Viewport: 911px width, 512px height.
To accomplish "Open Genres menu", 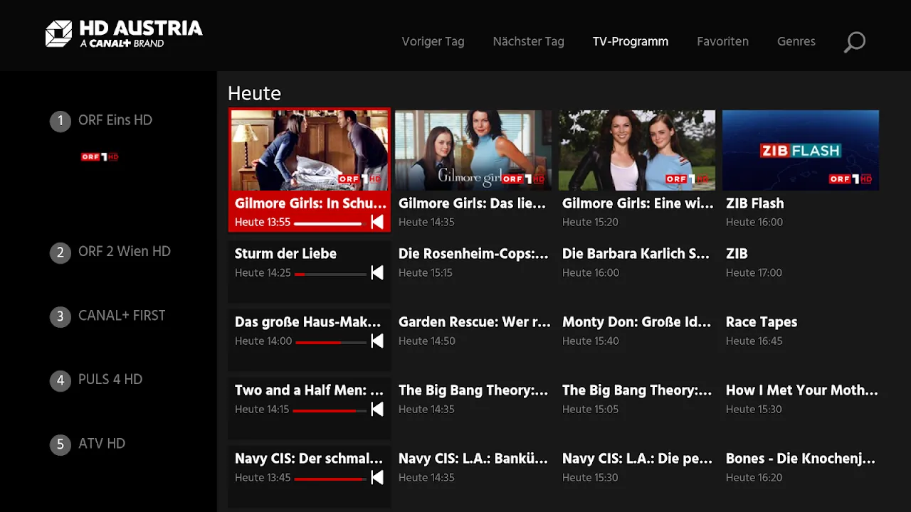I will 796,41.
